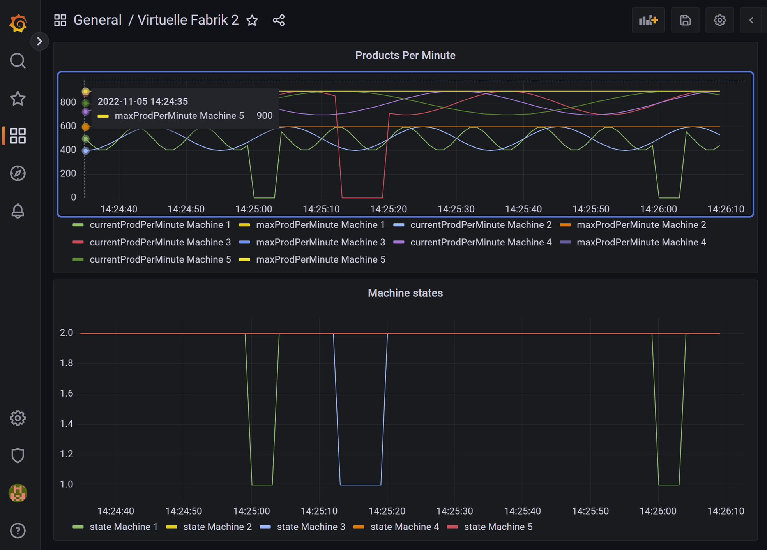This screenshot has width=767, height=550.
Task: Click the Virtuelle Fabrik 2 dashboard title
Action: tap(188, 20)
